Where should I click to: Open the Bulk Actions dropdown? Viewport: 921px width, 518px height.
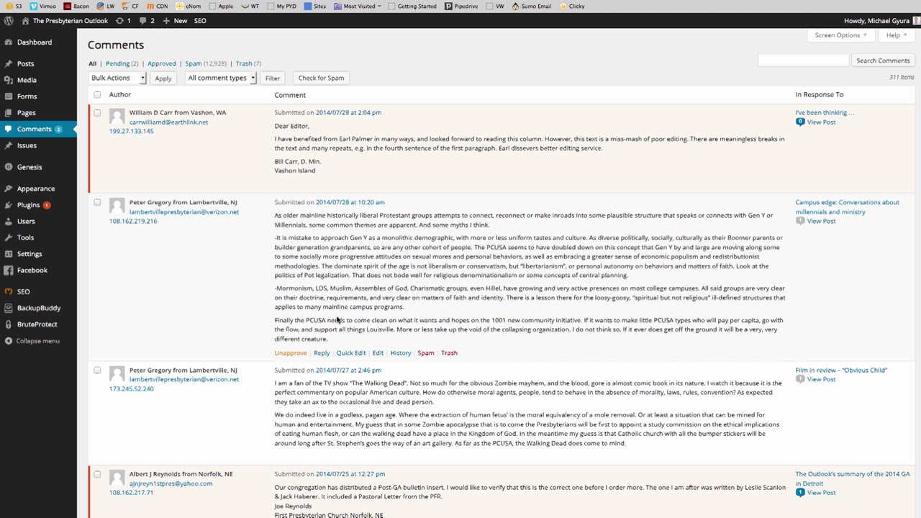[117, 78]
